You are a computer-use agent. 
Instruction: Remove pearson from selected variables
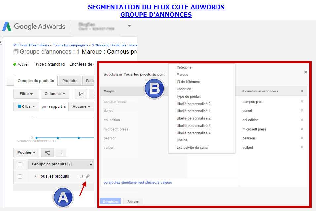[x=302, y=138]
